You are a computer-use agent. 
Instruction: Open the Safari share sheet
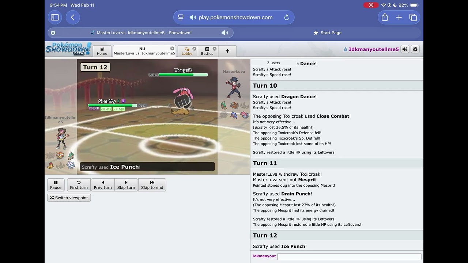click(x=385, y=17)
